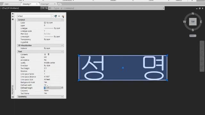Click the Contents value in Text section
The height and width of the screenshot is (115, 205).
click(47, 54)
